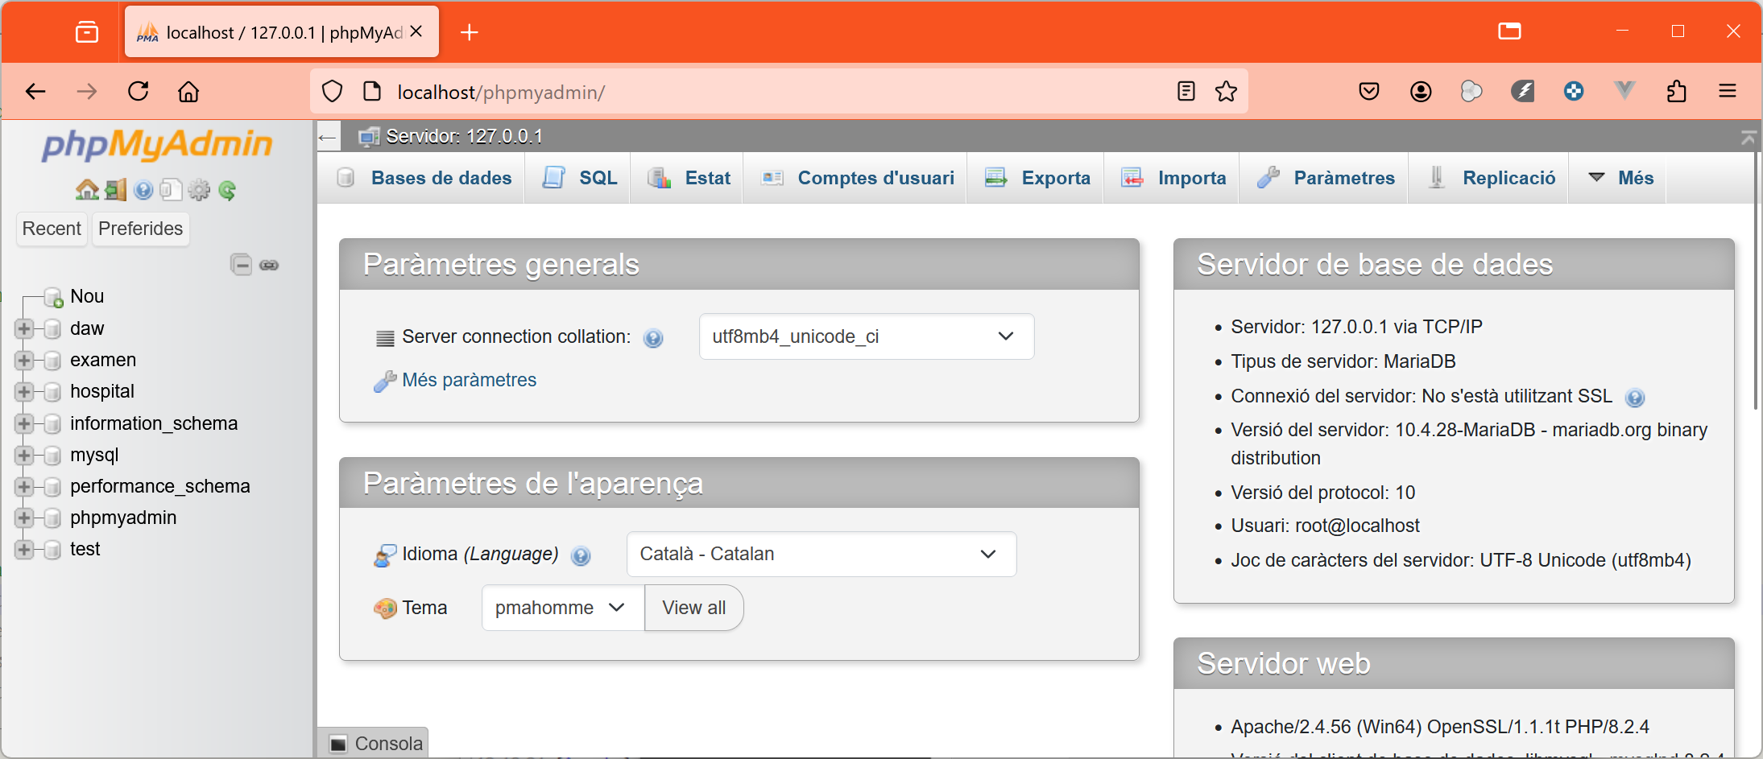
Task: Expand the examen database in the tree
Action: point(24,361)
